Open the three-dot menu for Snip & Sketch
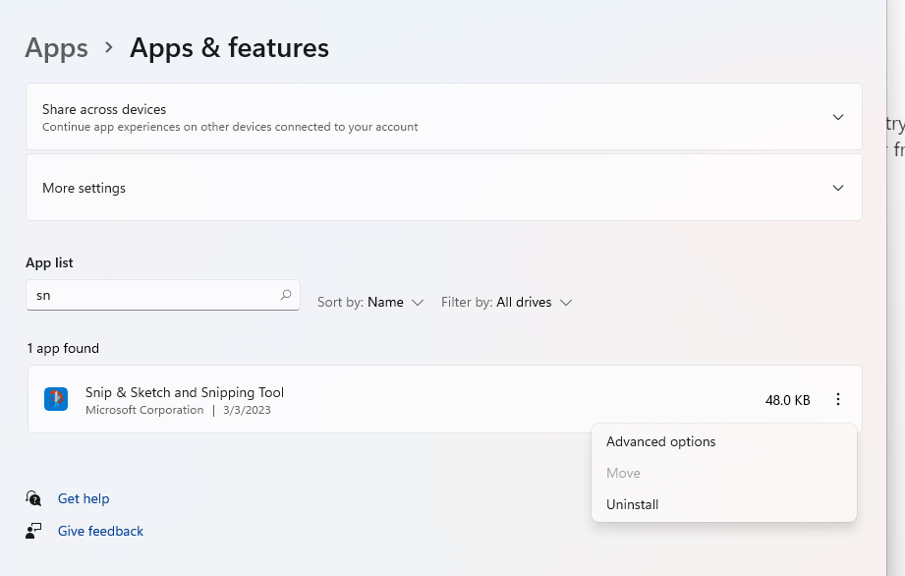The width and height of the screenshot is (905, 576). [x=838, y=399]
